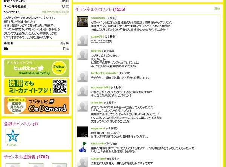Click the Follow me circle on Twitter banner

tap(59, 68)
